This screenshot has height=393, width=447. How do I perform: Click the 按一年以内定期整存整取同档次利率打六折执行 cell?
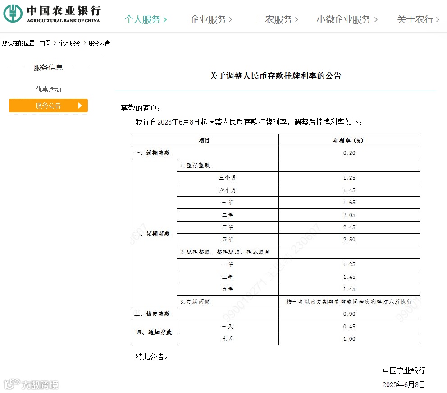click(349, 302)
